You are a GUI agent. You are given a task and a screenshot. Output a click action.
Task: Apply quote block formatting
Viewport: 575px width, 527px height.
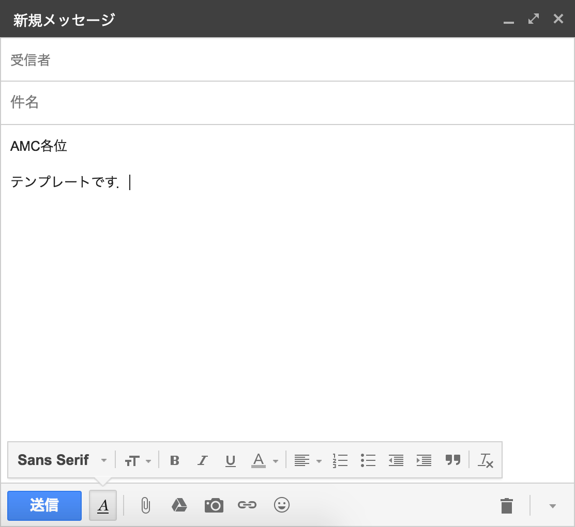(452, 460)
